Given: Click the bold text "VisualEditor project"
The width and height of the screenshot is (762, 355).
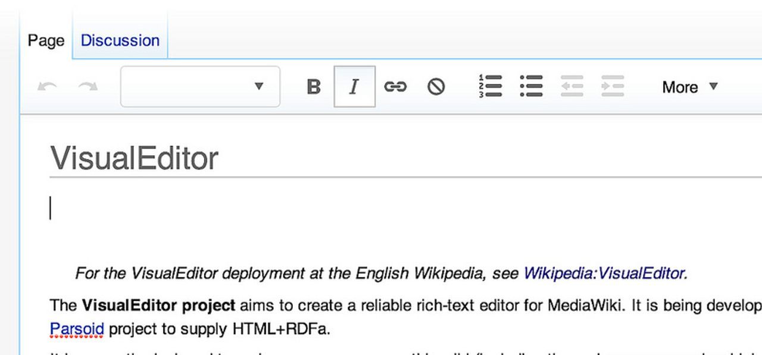Looking at the screenshot, I should [158, 306].
